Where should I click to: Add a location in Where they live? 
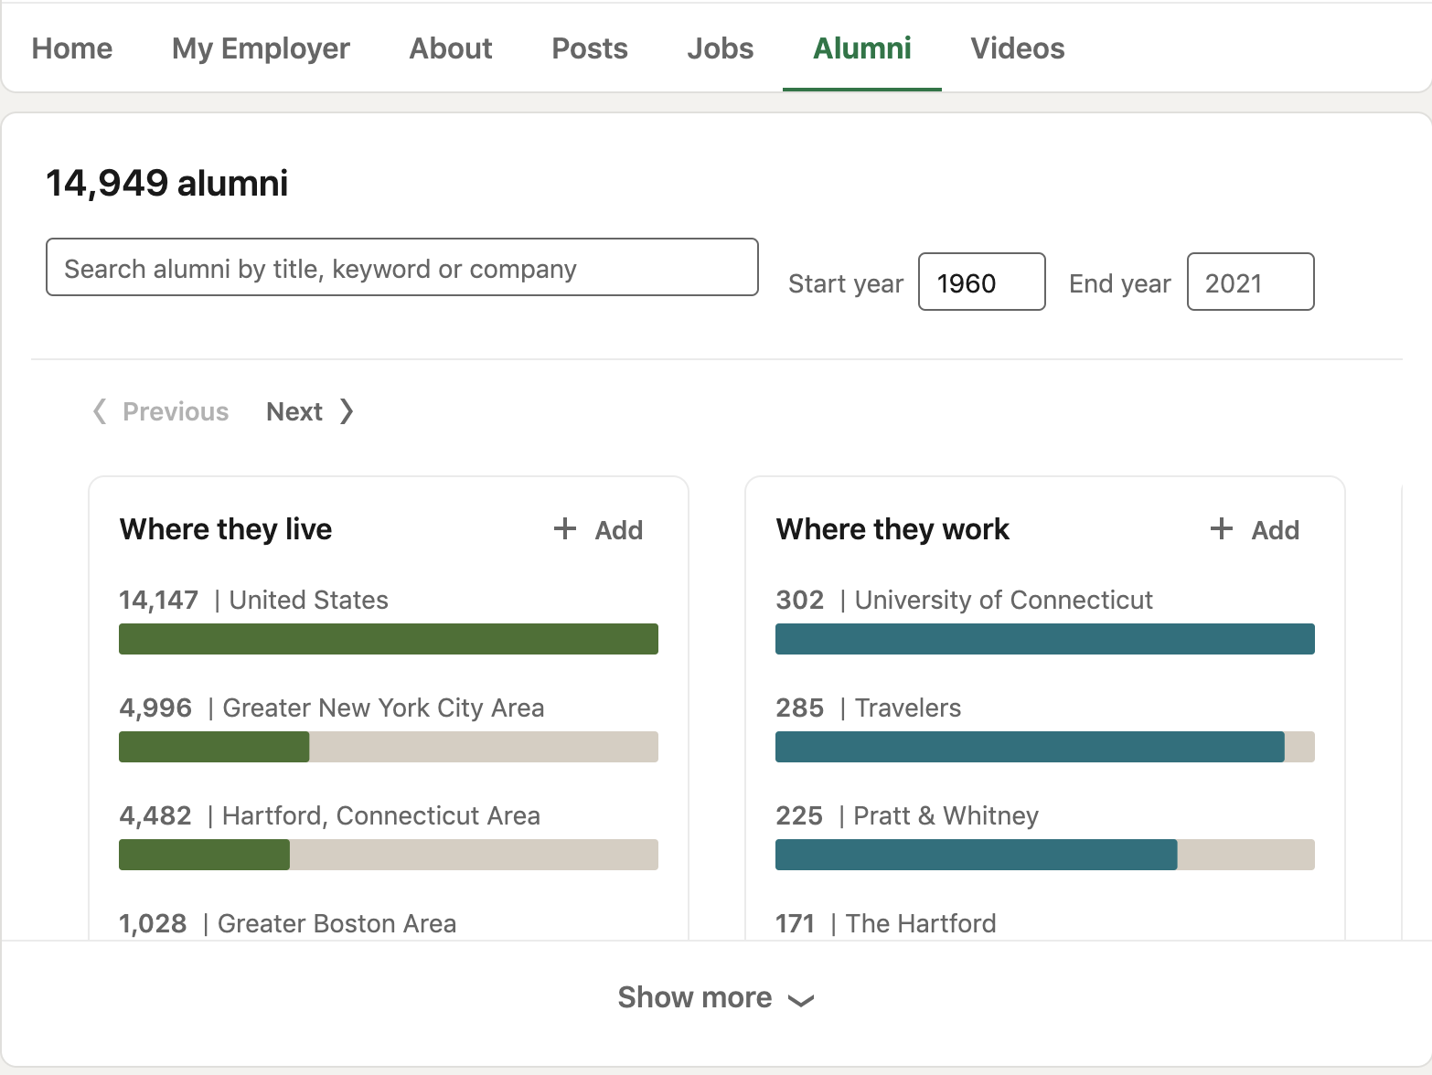(599, 529)
